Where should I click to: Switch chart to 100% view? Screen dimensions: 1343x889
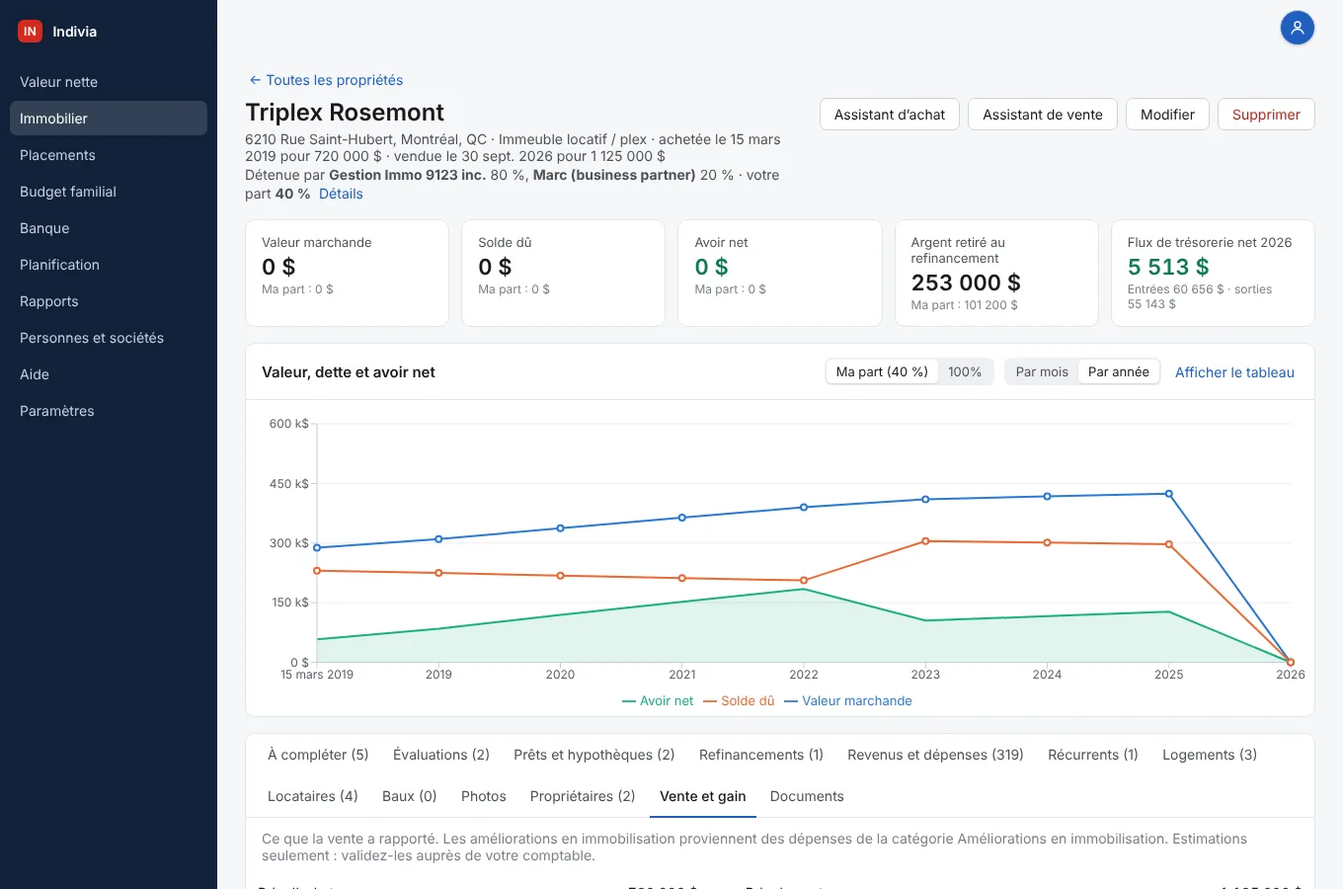tap(965, 372)
